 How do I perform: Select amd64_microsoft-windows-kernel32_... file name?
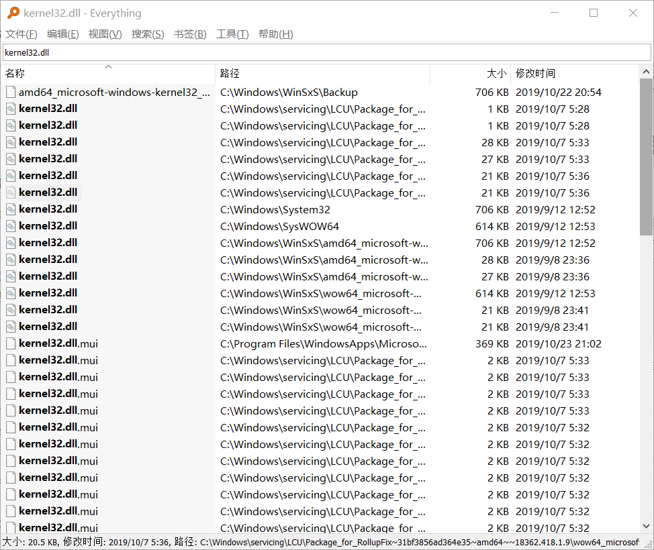[114, 92]
